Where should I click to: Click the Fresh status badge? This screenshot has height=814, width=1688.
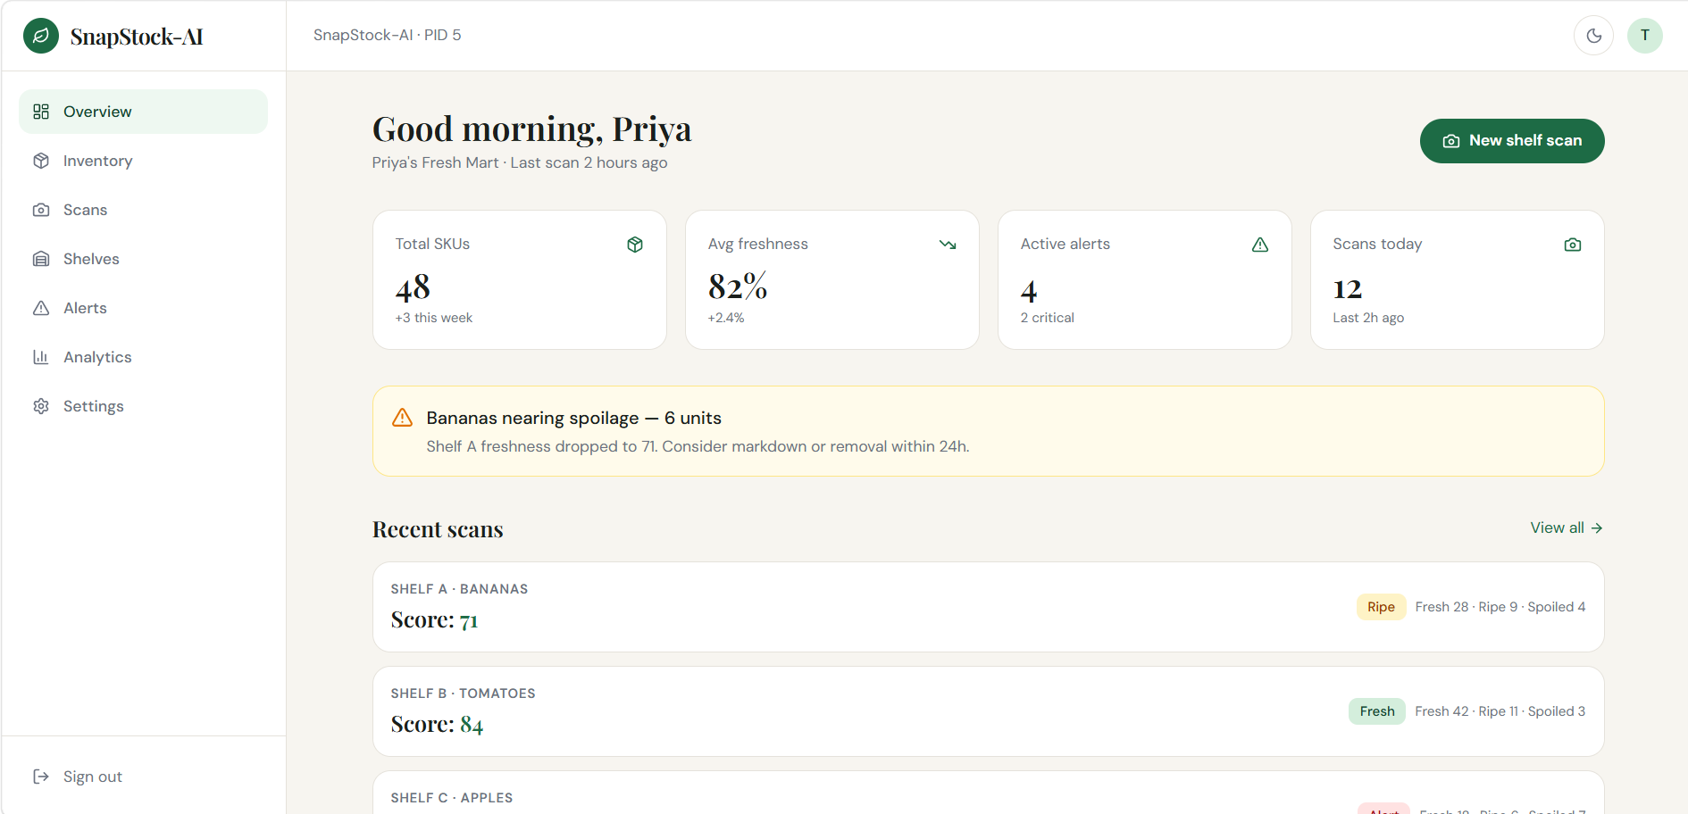coord(1376,711)
